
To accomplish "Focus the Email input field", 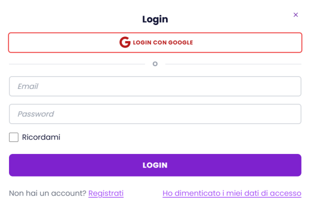I will [x=155, y=86].
